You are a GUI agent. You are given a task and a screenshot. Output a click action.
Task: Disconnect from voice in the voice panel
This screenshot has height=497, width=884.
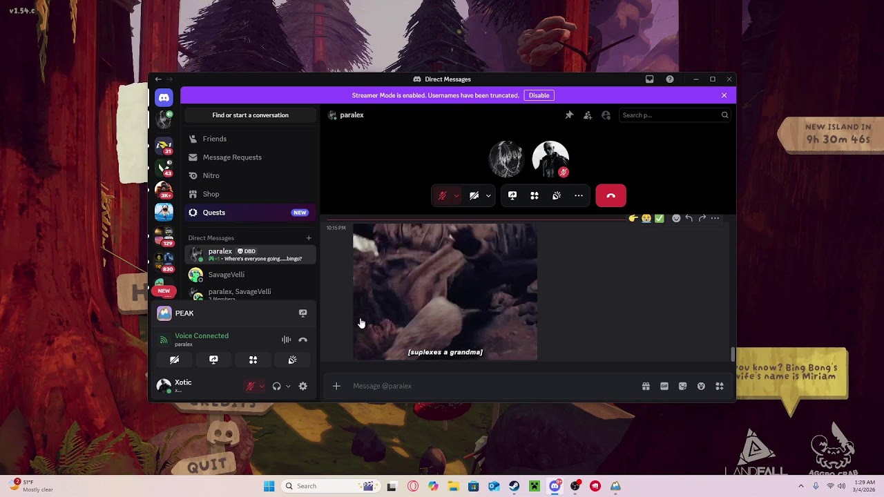click(x=302, y=340)
